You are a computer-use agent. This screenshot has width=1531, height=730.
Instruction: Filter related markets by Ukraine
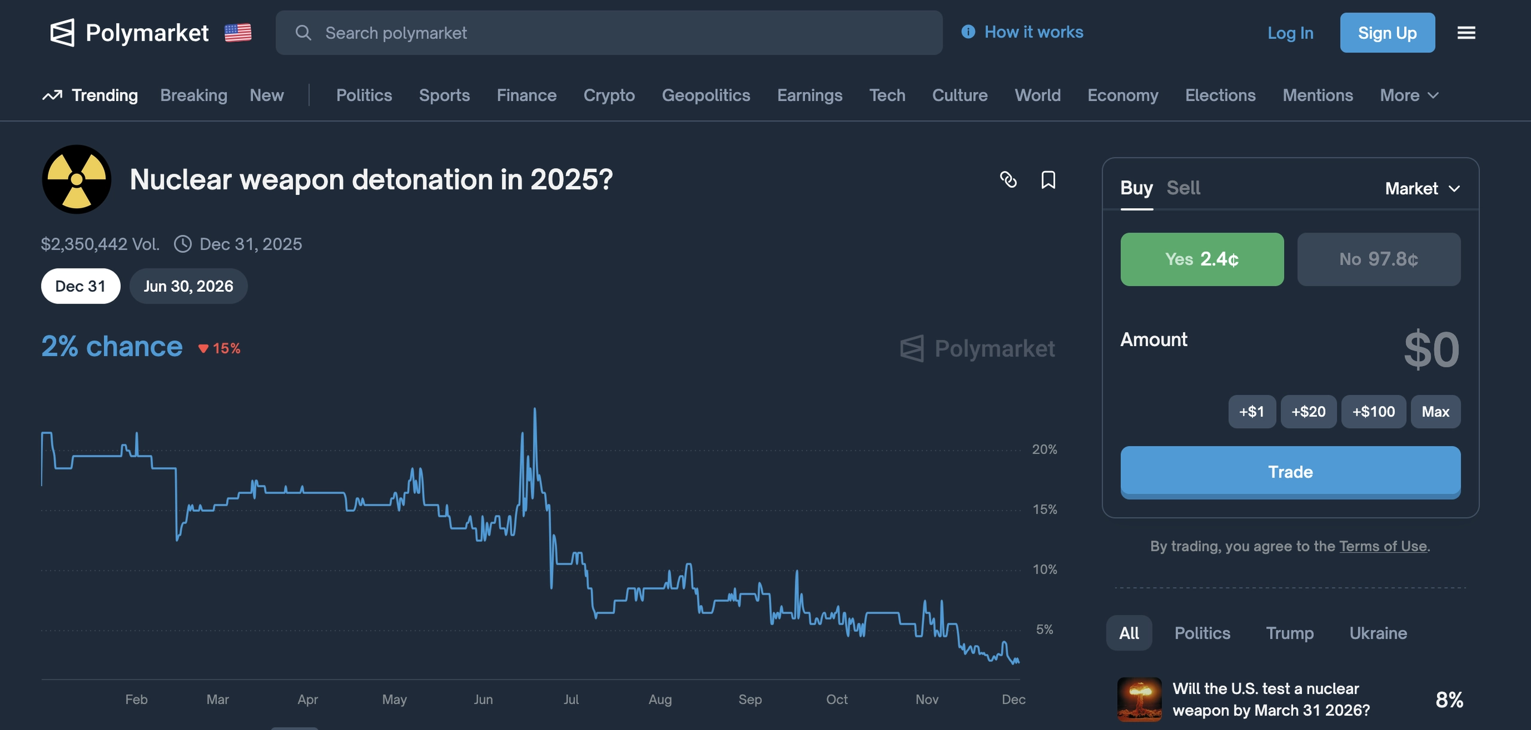[x=1378, y=633]
